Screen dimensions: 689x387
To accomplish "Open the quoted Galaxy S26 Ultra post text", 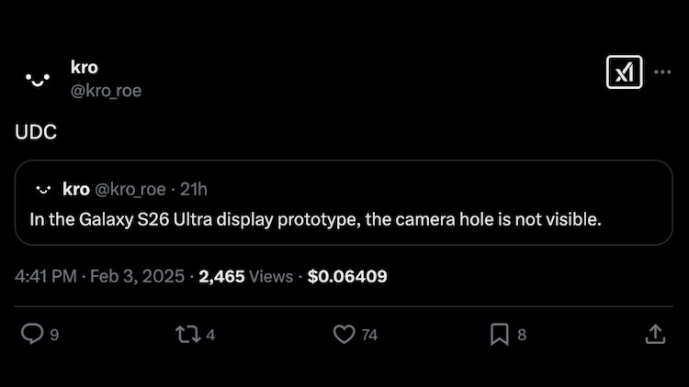I will pyautogui.click(x=314, y=219).
